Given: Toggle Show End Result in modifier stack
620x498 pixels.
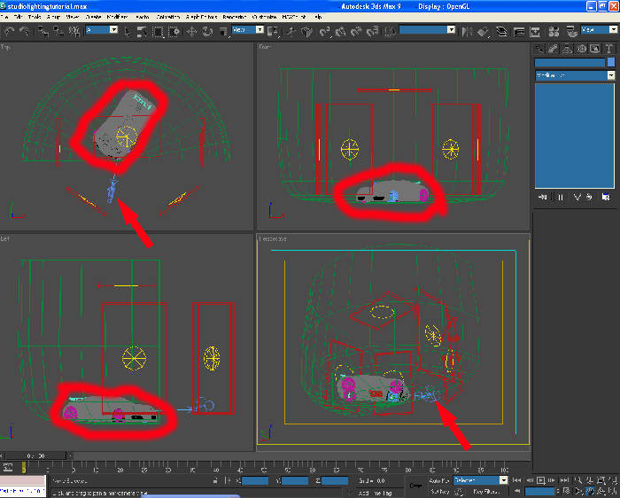Looking at the screenshot, I should 561,196.
